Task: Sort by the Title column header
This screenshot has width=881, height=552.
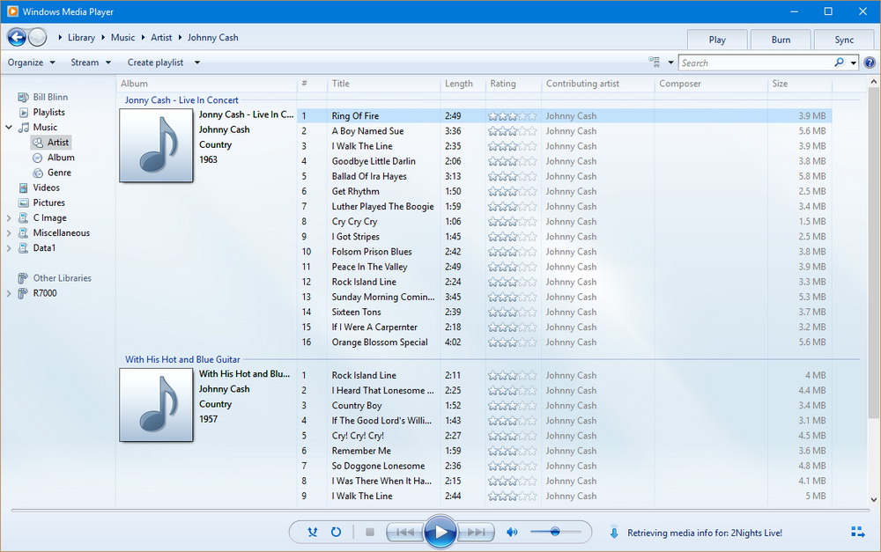Action: click(x=383, y=84)
